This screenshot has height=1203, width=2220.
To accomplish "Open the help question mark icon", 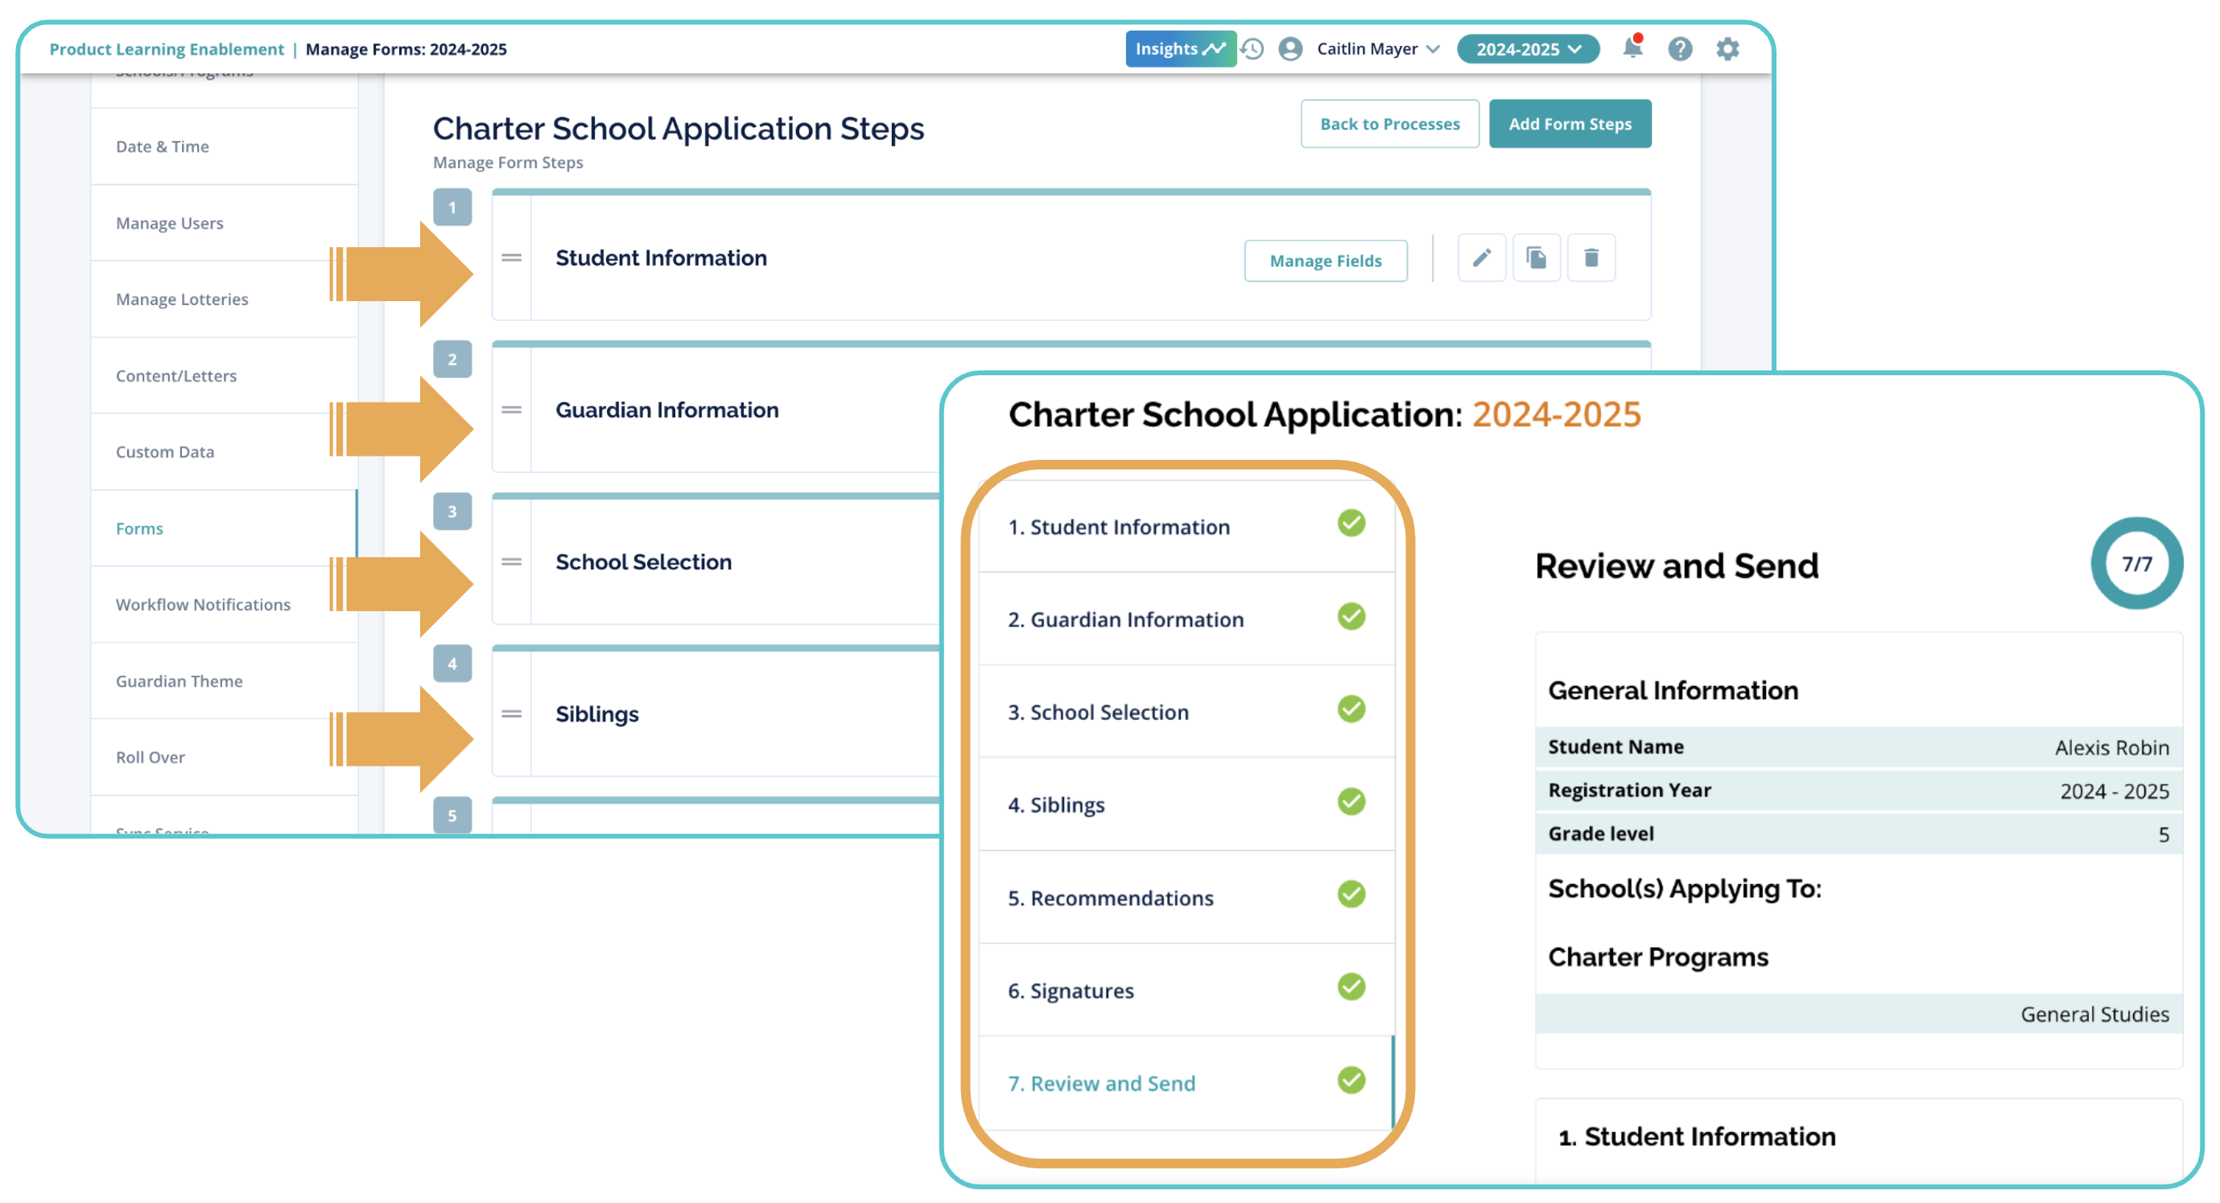I will [x=1679, y=48].
